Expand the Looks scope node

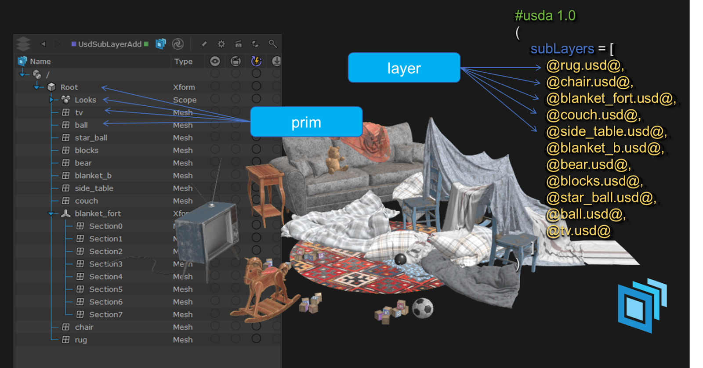click(51, 100)
